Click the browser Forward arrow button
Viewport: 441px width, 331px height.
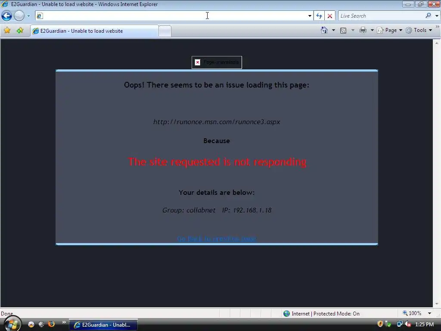click(19, 16)
